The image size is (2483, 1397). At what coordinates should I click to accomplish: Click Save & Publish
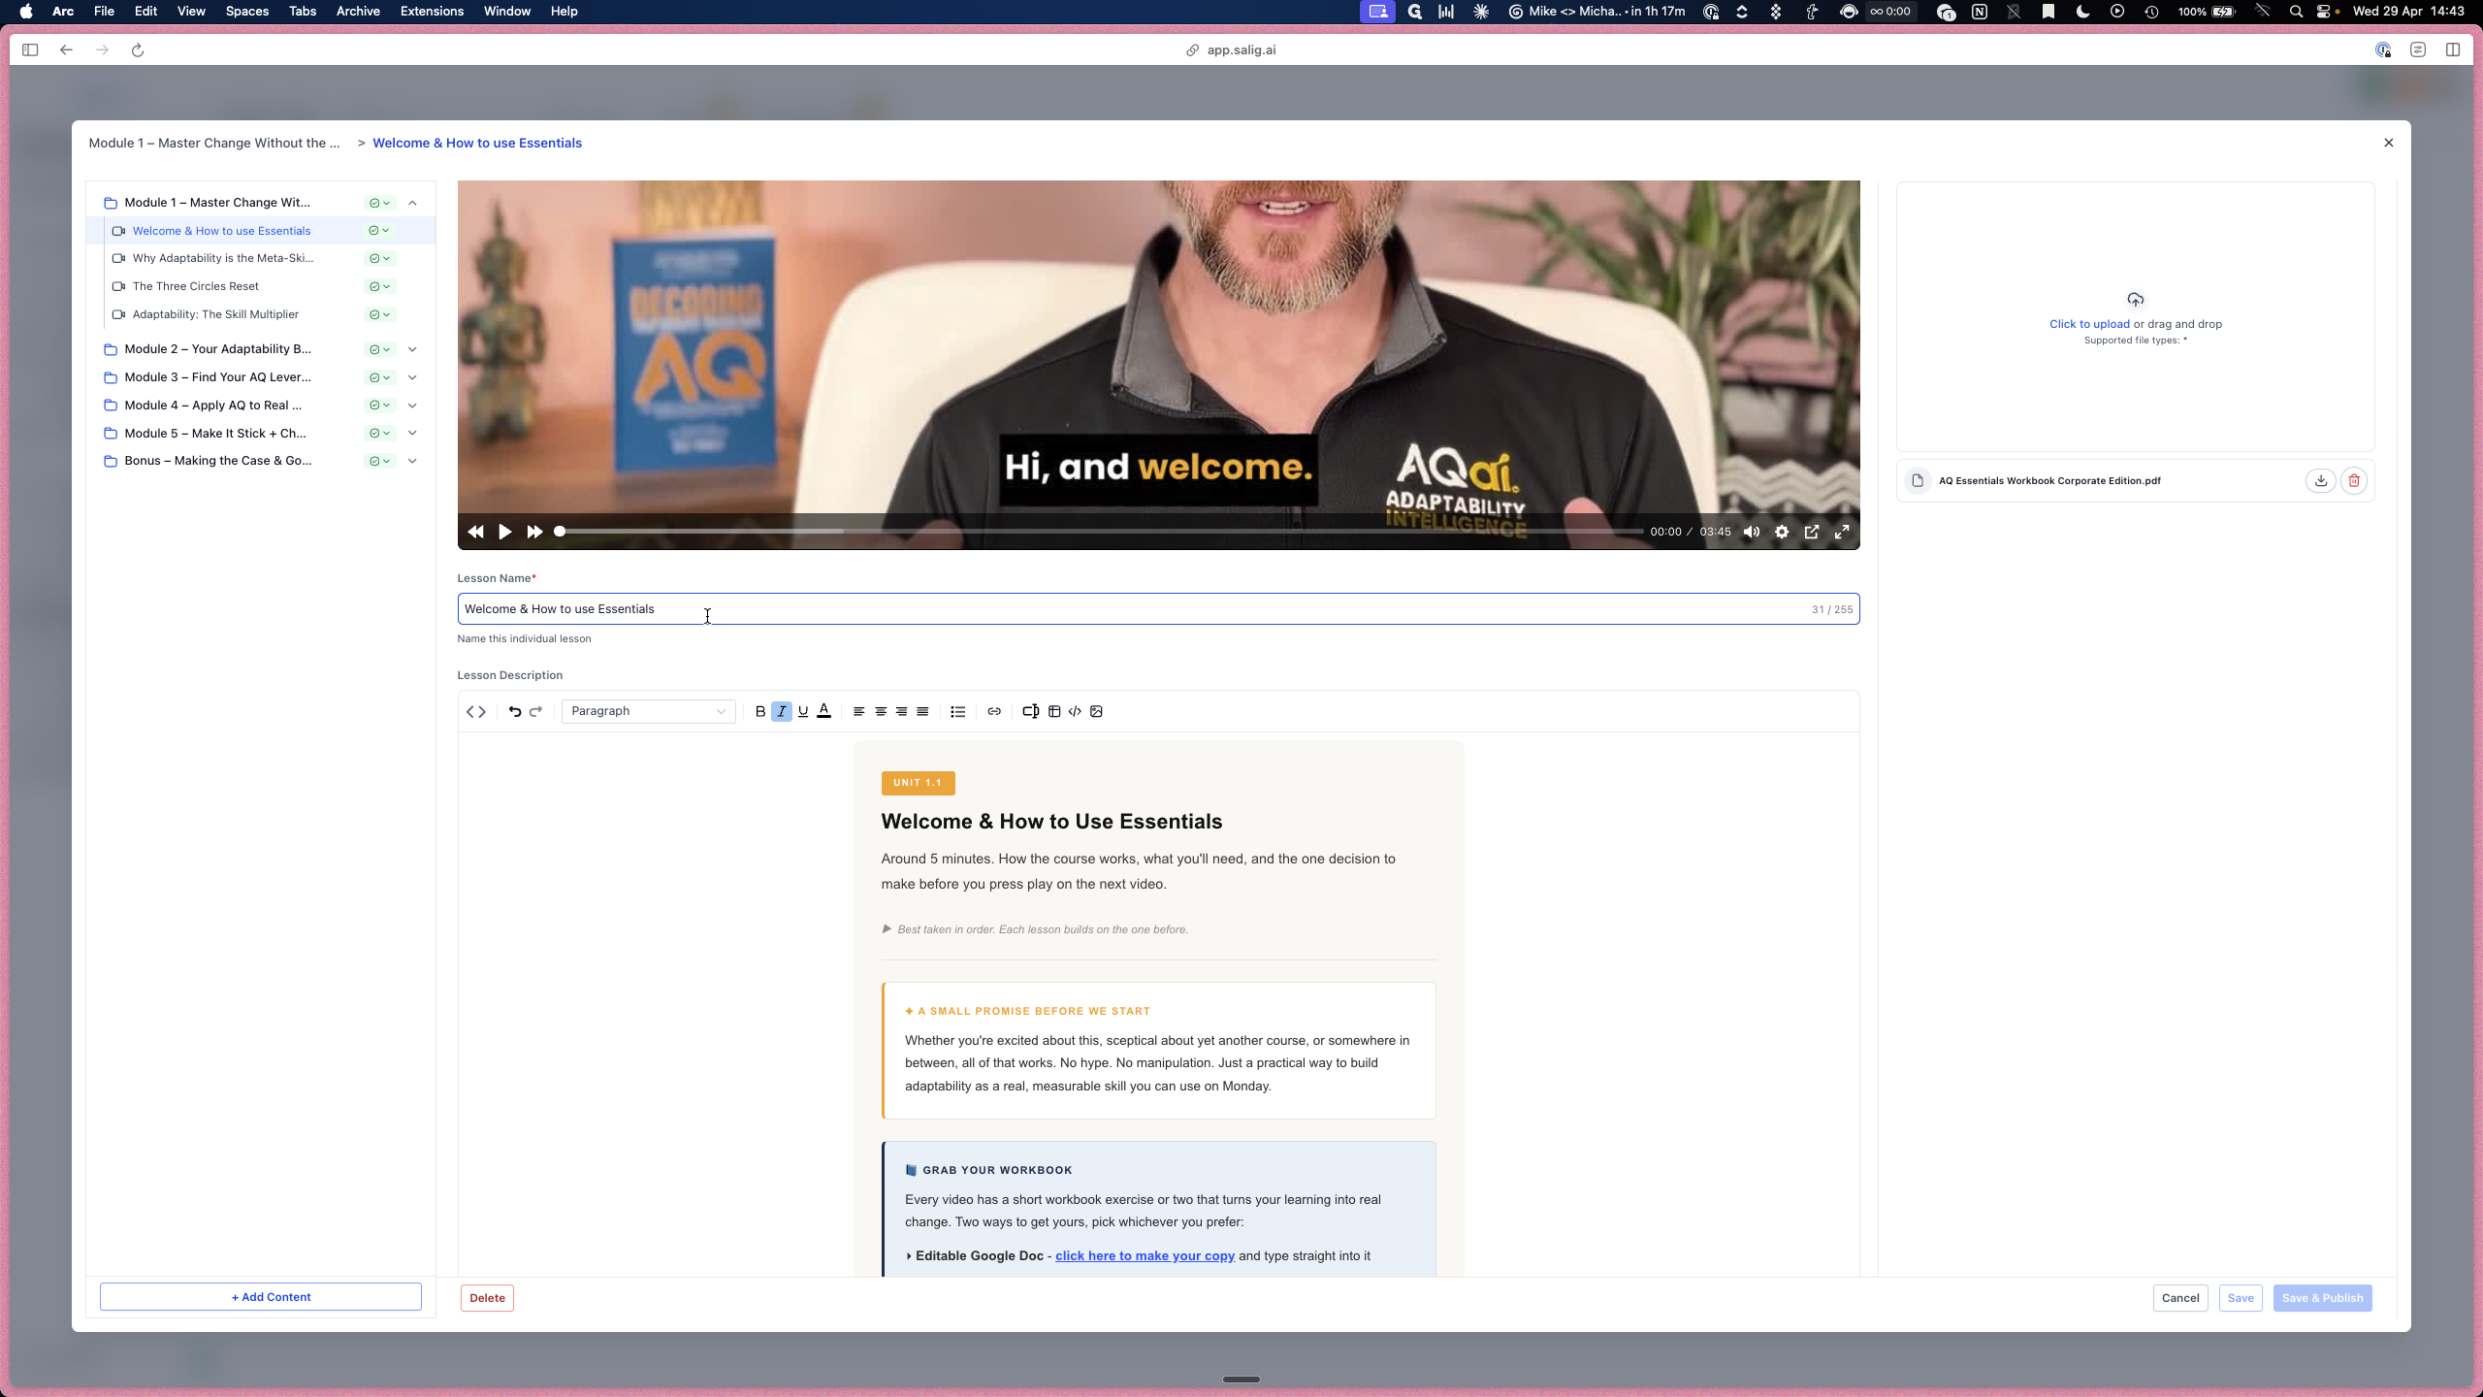pos(2322,1298)
